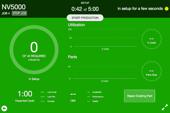
Task: Click the Expected Cycle label
Action: point(25,101)
